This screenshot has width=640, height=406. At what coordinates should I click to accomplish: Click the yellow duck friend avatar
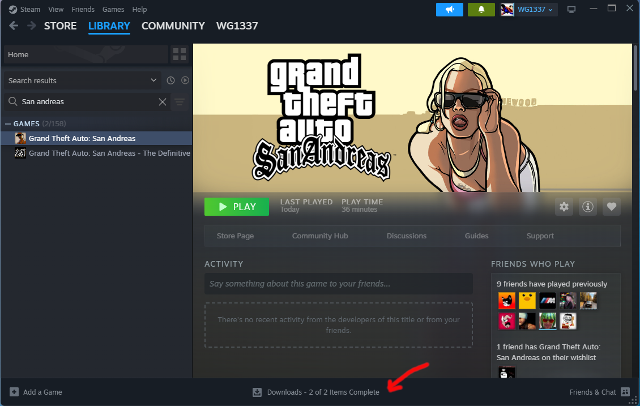tap(527, 301)
